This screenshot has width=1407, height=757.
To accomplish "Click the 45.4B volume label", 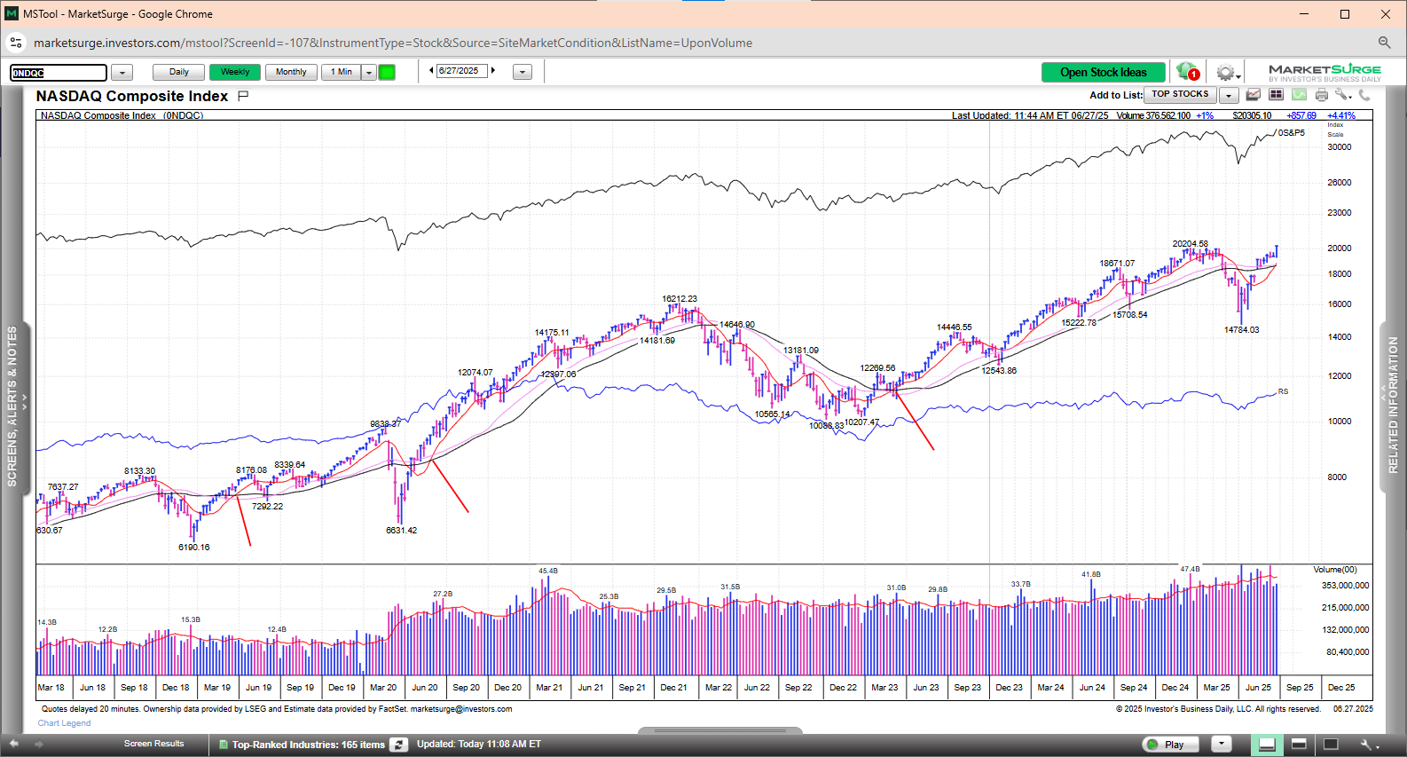I will [x=548, y=571].
